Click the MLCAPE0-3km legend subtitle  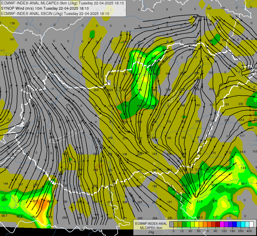tap(151, 228)
